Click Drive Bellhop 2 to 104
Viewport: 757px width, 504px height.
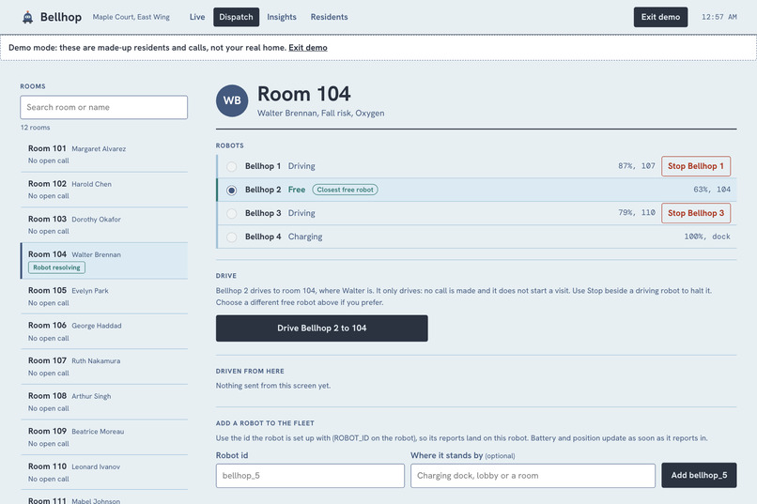[x=321, y=328]
